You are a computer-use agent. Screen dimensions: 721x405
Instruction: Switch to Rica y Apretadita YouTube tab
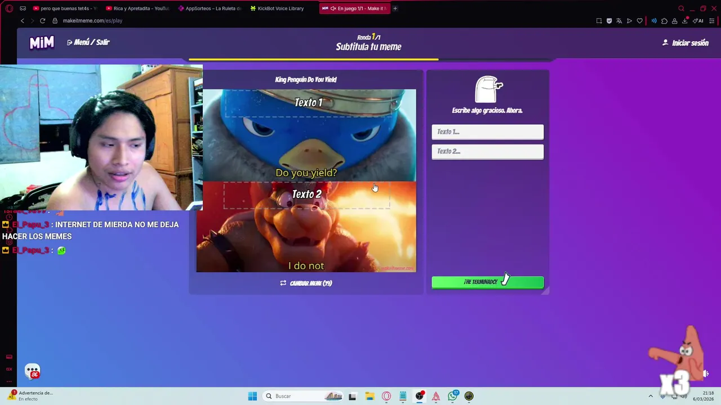(137, 8)
